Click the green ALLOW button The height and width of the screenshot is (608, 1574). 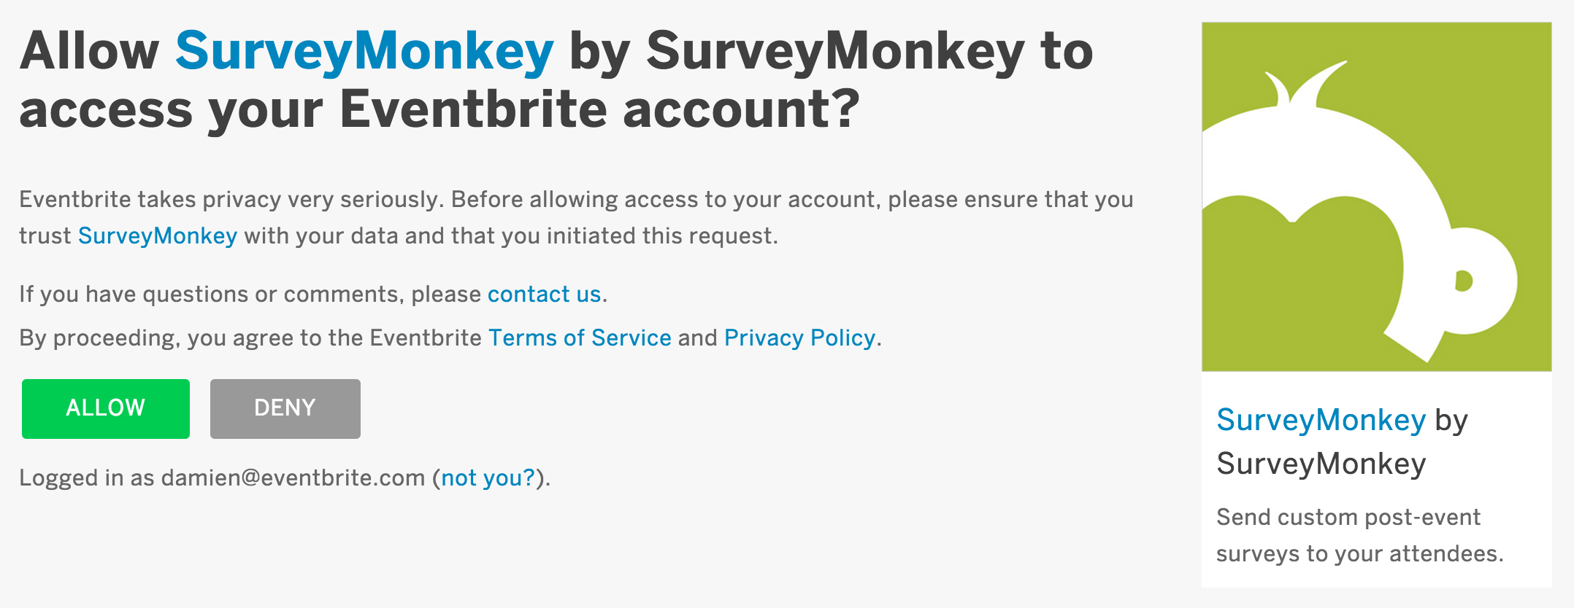(x=106, y=409)
